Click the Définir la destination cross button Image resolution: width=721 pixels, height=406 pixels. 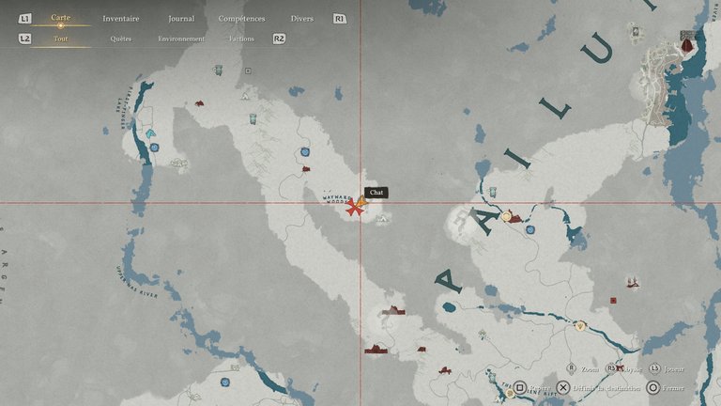click(x=562, y=387)
